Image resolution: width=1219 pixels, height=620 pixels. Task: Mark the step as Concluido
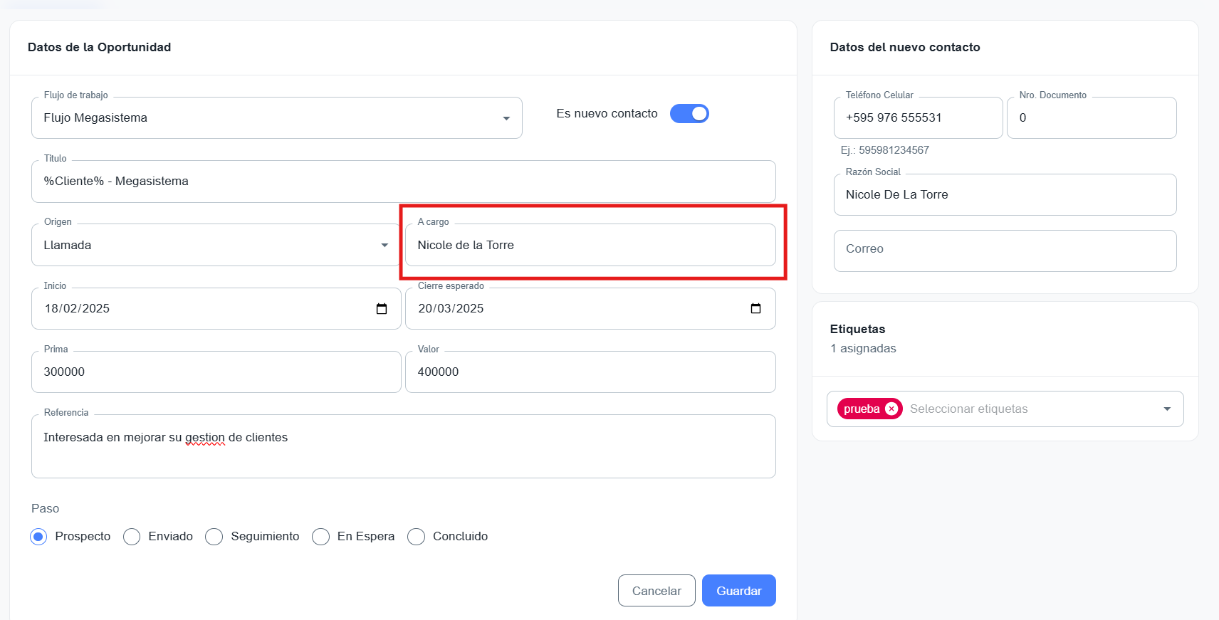click(417, 537)
